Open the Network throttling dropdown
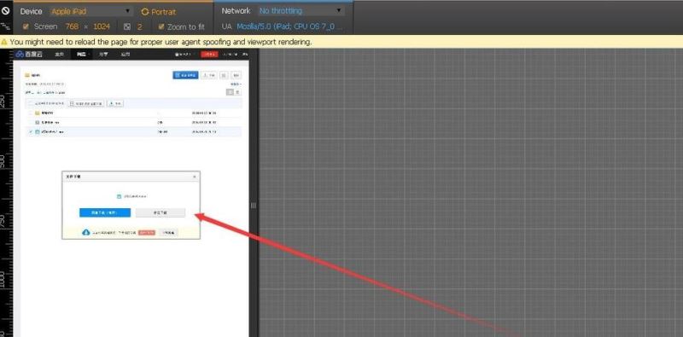Image resolution: width=683 pixels, height=337 pixels. (301, 11)
